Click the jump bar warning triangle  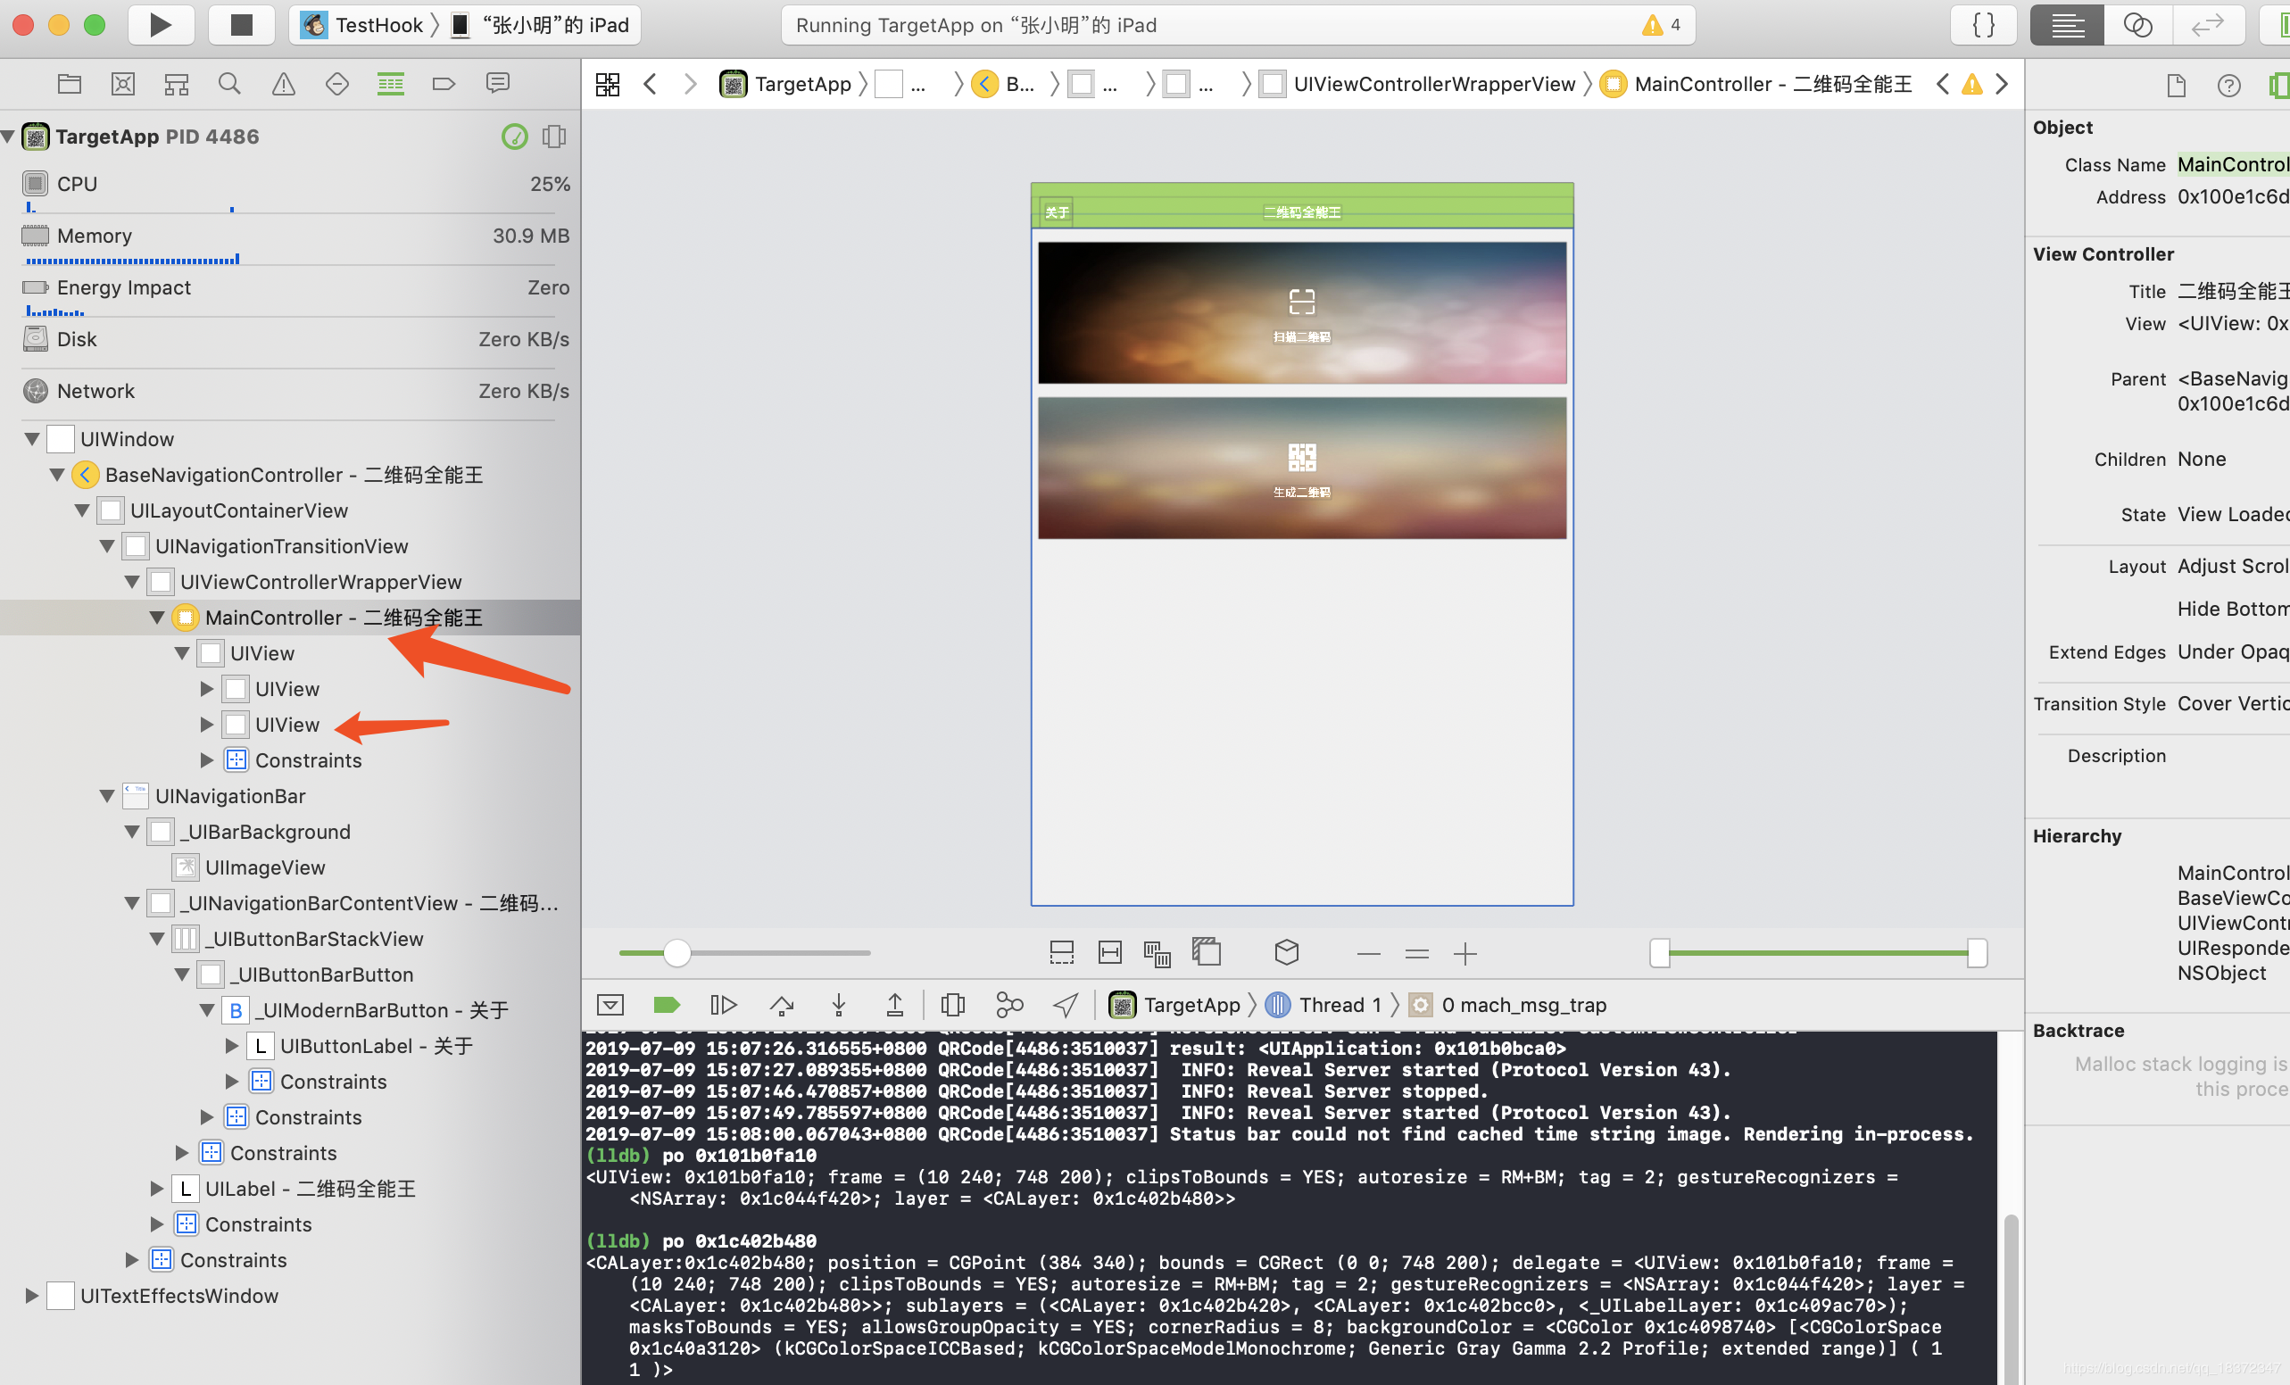pos(1972,85)
